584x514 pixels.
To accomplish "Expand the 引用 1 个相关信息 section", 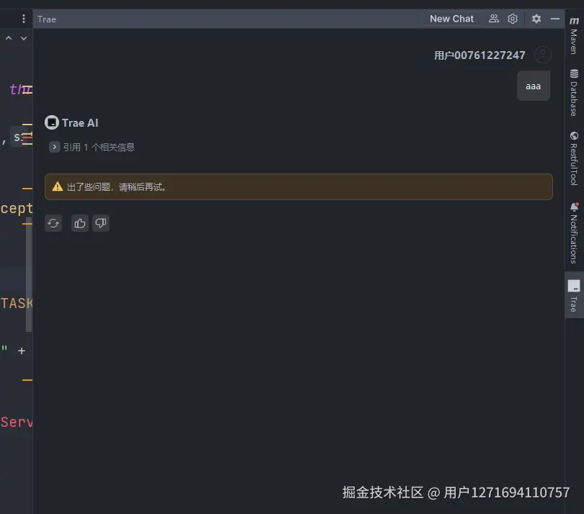I will 54,146.
